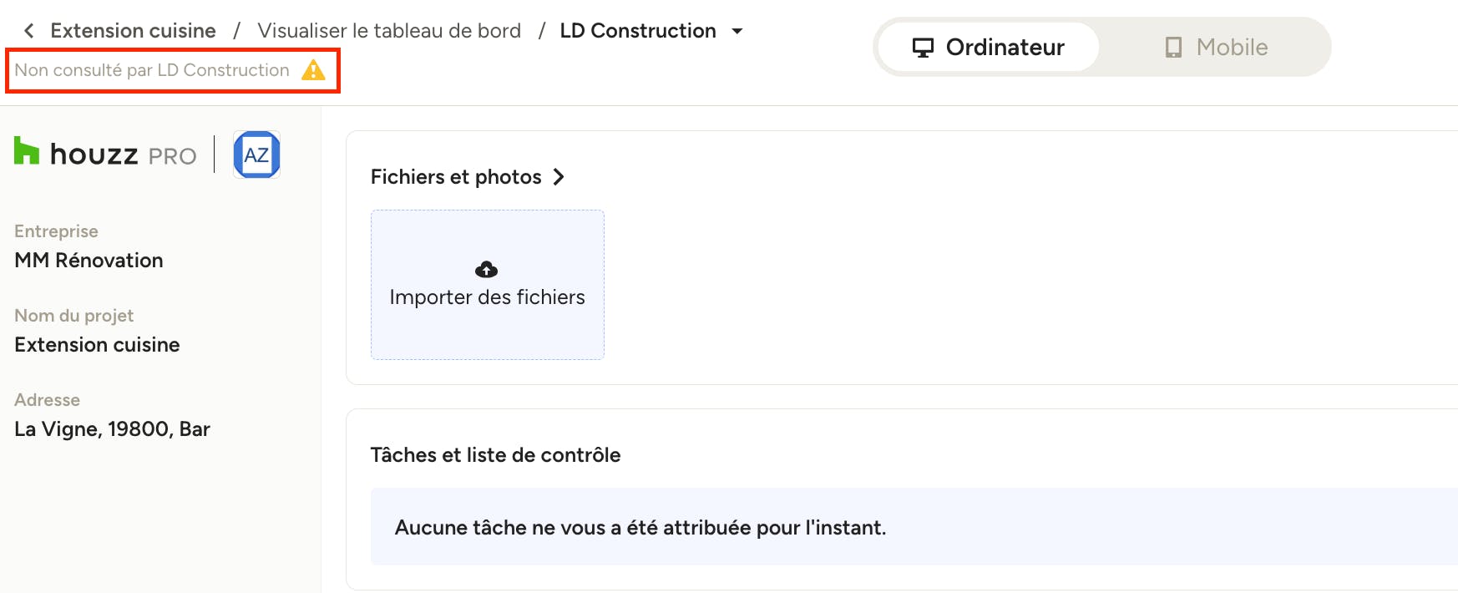The image size is (1458, 593).
Task: Switch preview to Ordinateur view
Action: pos(989,47)
